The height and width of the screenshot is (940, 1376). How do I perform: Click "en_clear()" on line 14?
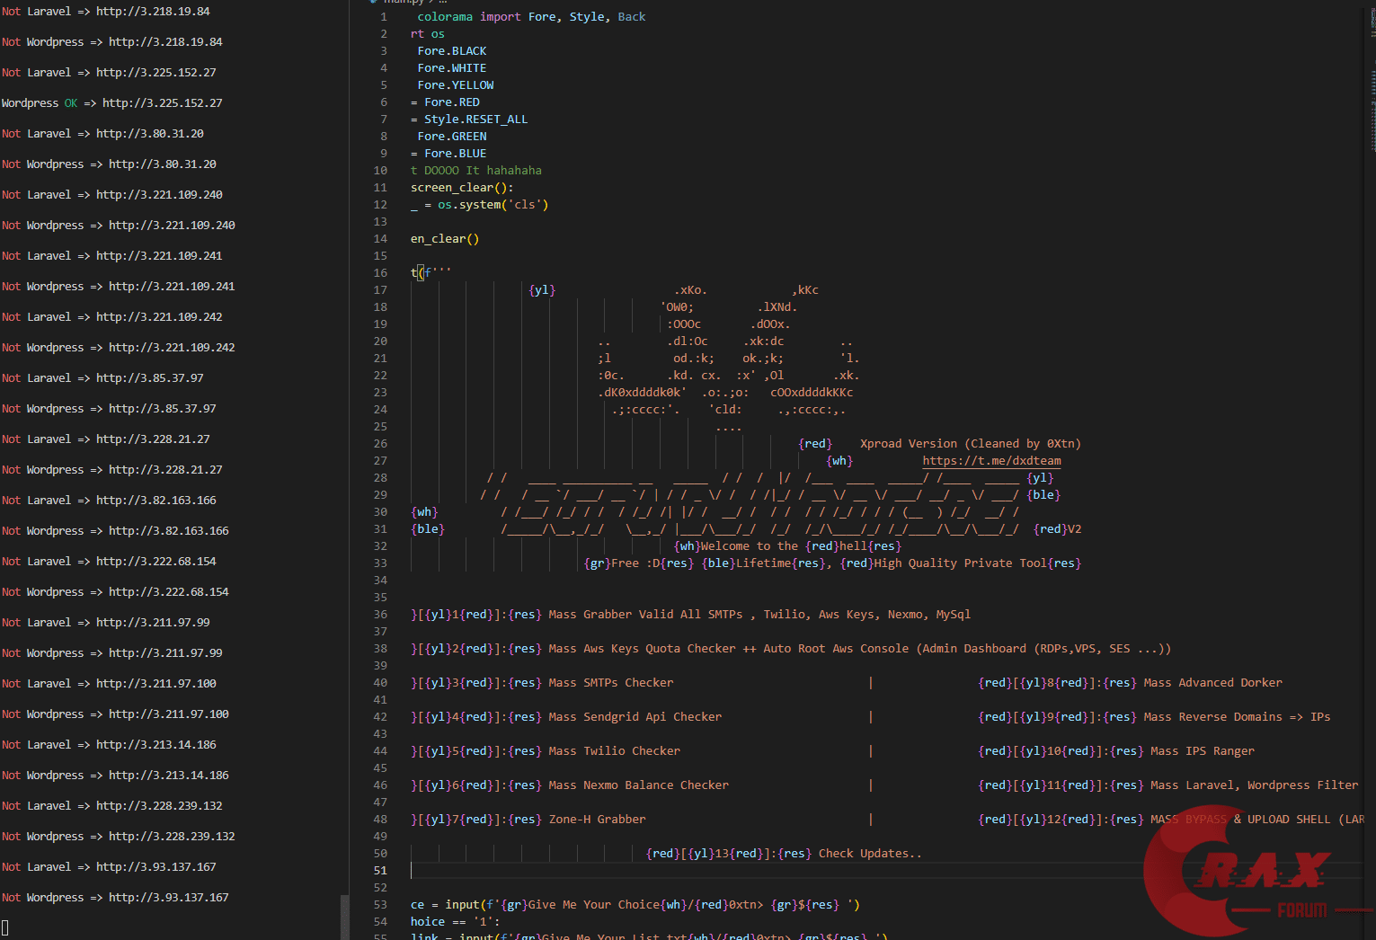[x=445, y=239]
